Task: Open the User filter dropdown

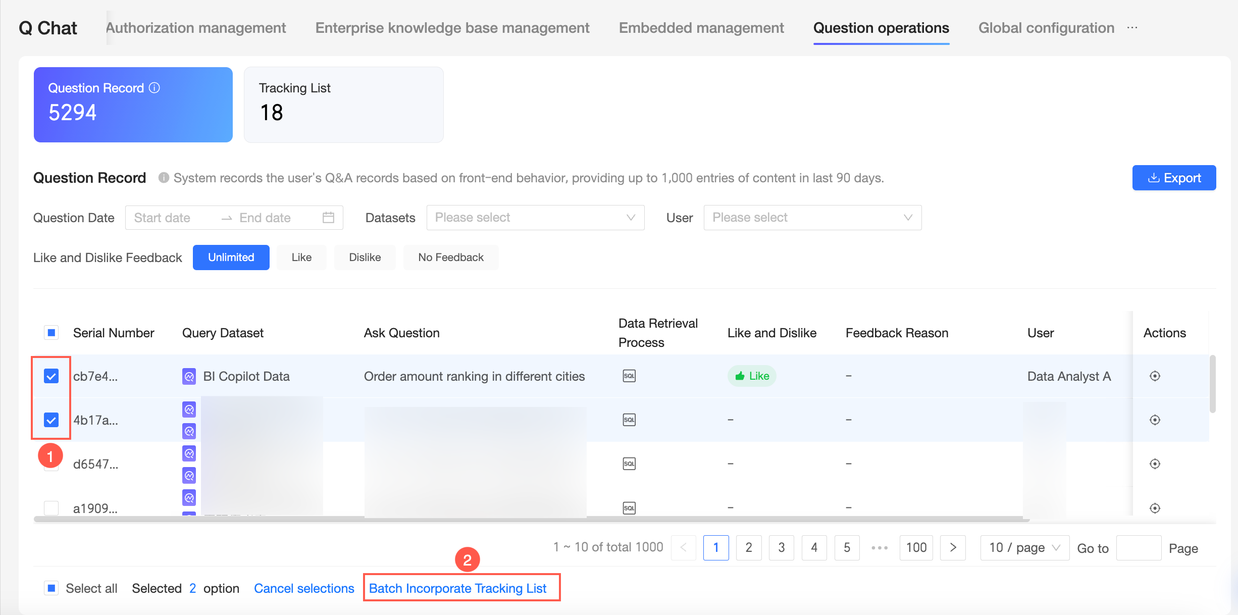Action: point(812,218)
